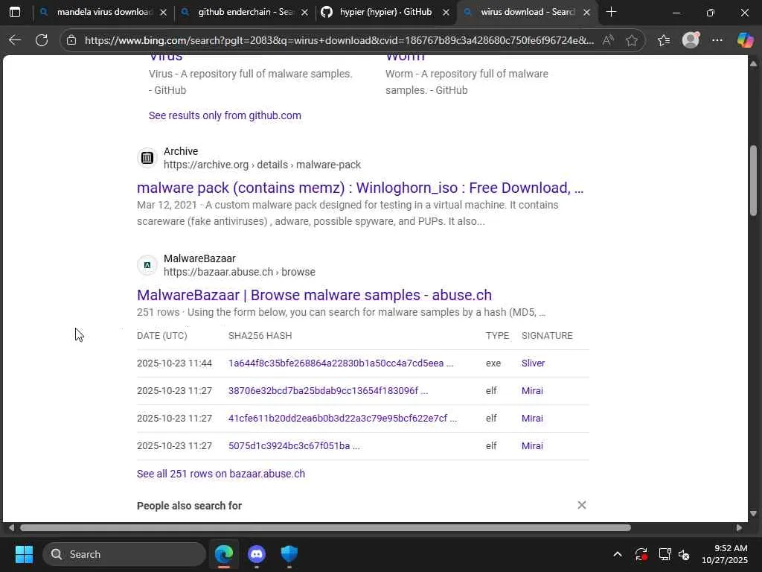Open 'malware pack (contains memz)' result title
The height and width of the screenshot is (572, 762).
(x=360, y=188)
